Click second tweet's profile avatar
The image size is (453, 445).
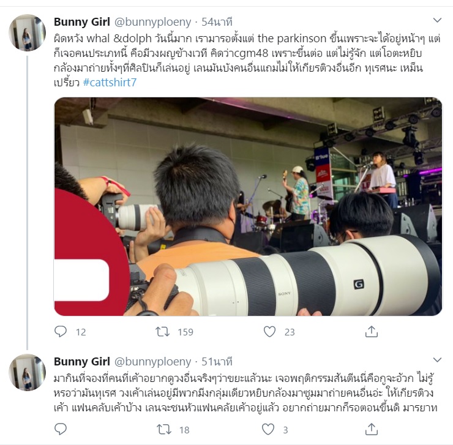28,372
